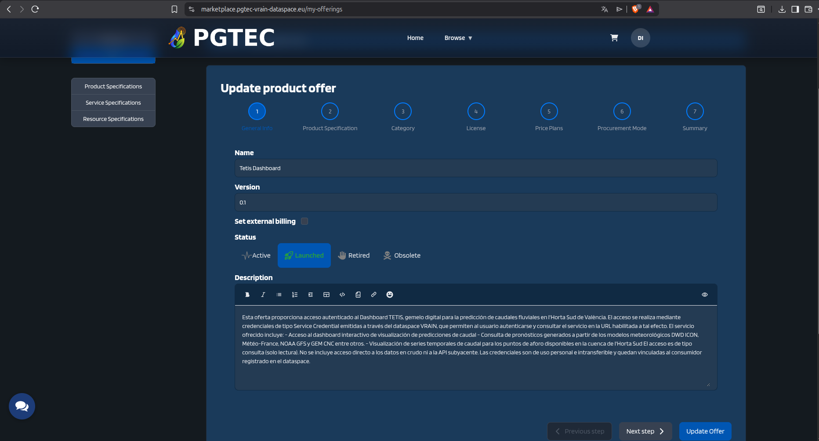Click the PGTEC logo

click(221, 37)
